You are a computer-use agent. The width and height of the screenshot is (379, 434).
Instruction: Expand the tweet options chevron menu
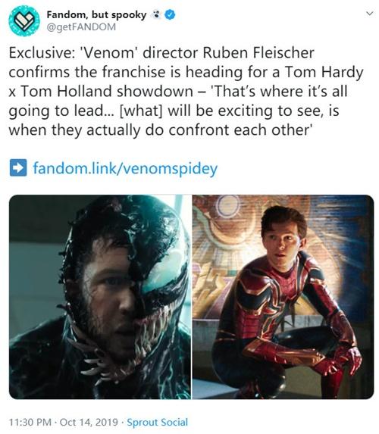coord(369,14)
